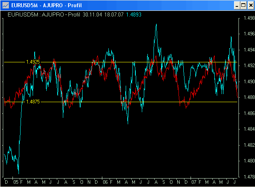Click the '05' year marker on the time axis
Image resolution: width=255 pixels, height=187 pixels.
coord(16,182)
